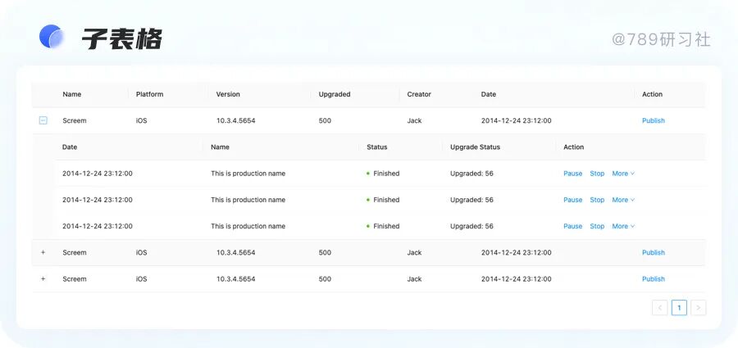738x348 pixels.
Task: Click 'Upgraded: 56' in second sub-table row
Action: 471,200
